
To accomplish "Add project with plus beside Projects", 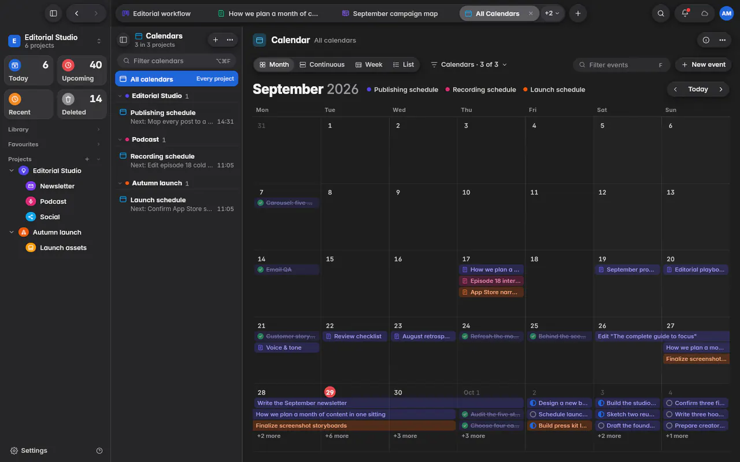I will [87, 159].
